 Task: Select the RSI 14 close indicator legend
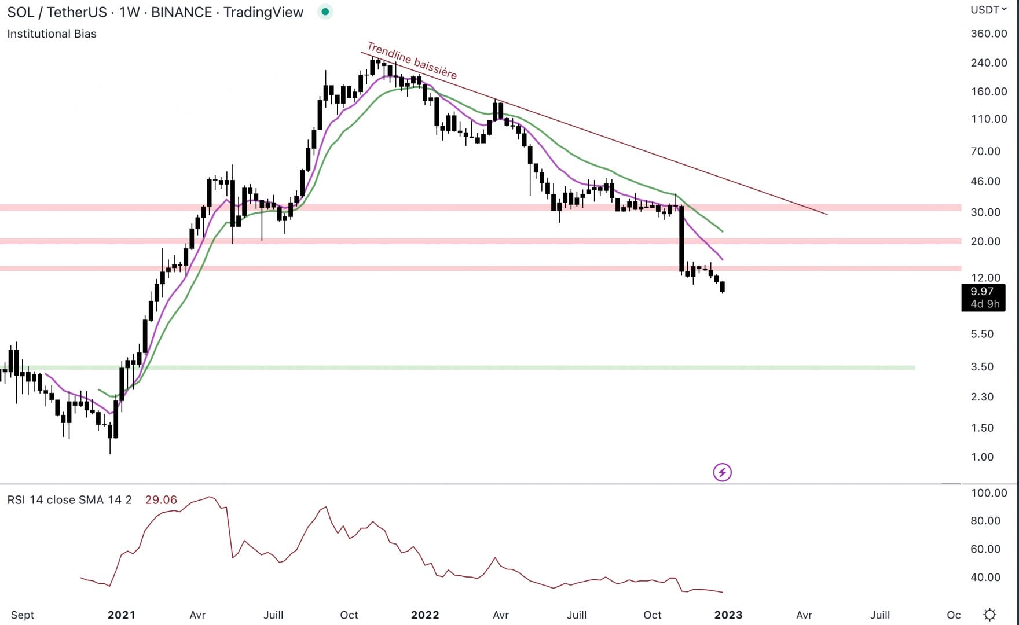[x=69, y=500]
